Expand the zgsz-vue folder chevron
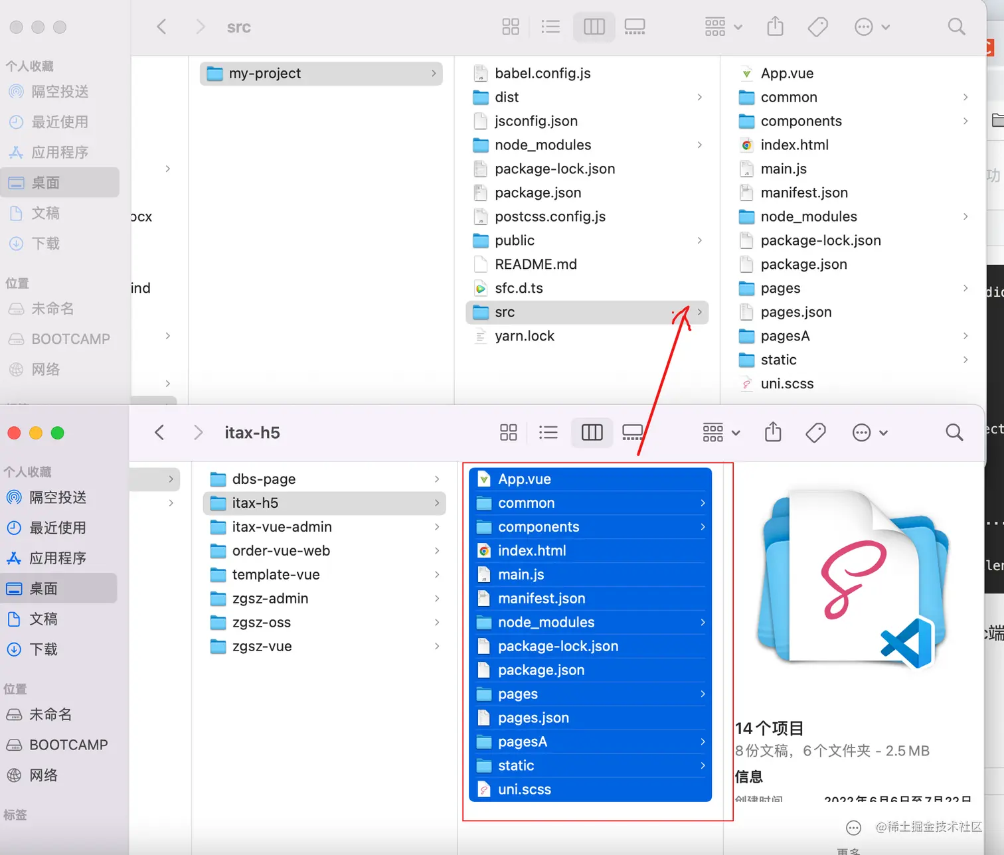Image resolution: width=1004 pixels, height=855 pixels. [437, 646]
